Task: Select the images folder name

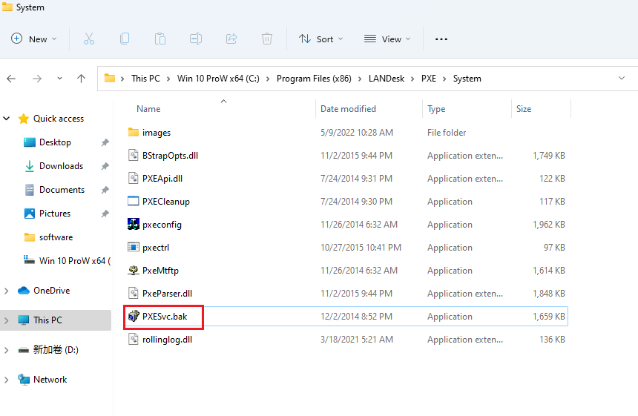Action: [x=157, y=133]
